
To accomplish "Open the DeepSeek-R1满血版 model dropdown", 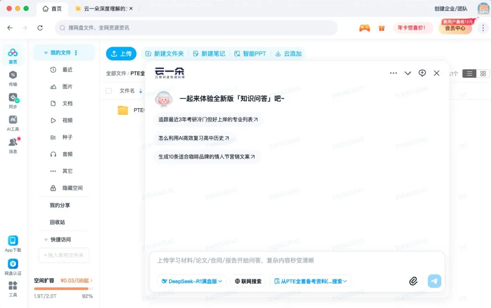I will [x=192, y=281].
